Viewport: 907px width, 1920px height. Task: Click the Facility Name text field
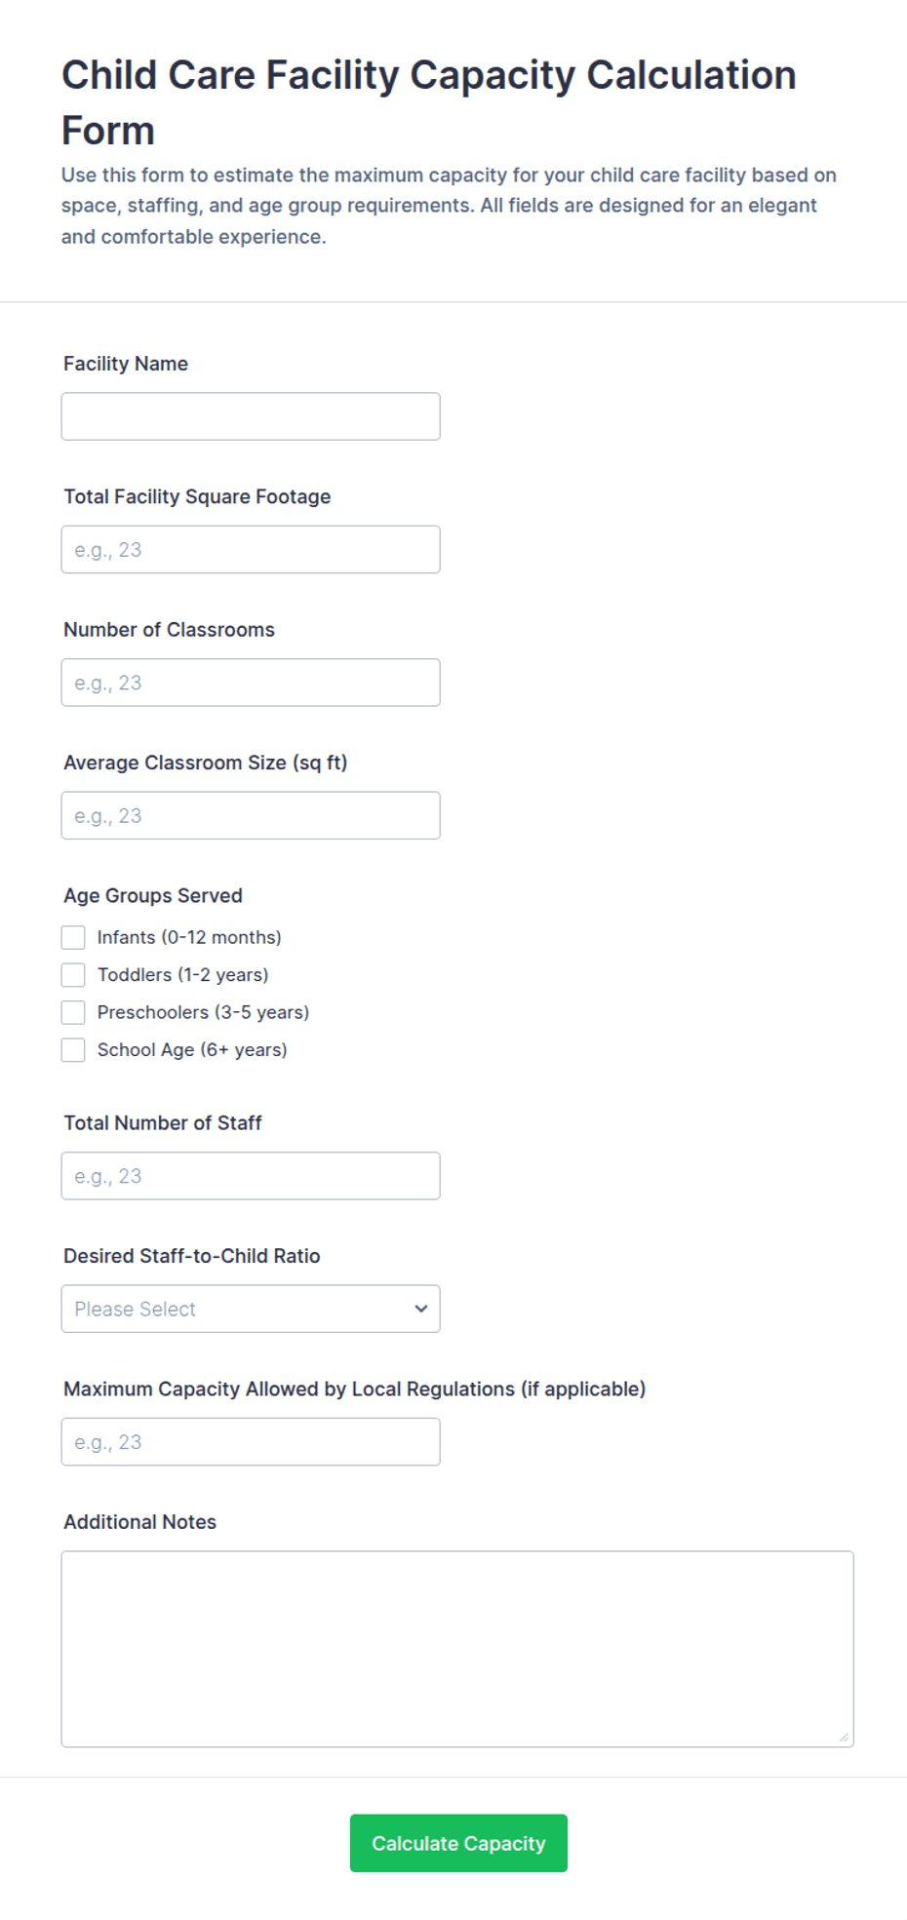tap(251, 416)
